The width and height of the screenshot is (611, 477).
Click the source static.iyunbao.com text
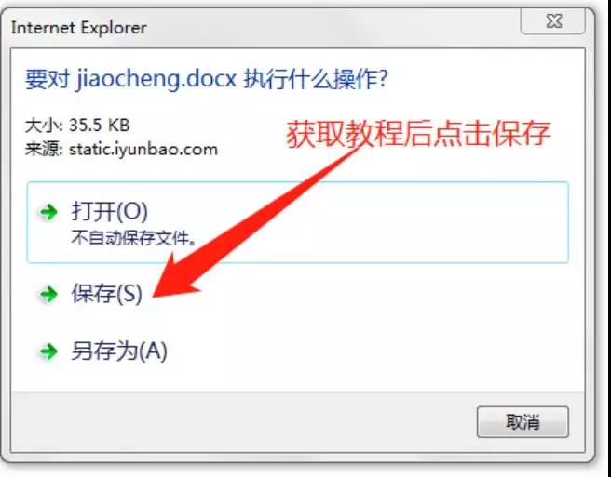click(x=143, y=150)
